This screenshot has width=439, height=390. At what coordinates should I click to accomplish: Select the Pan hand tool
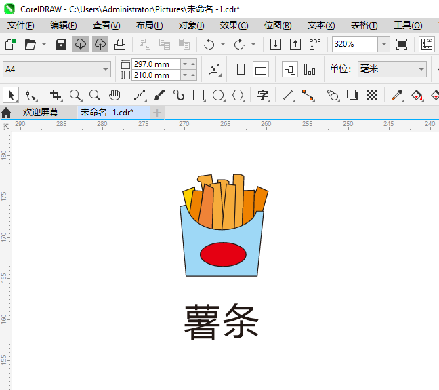point(114,96)
